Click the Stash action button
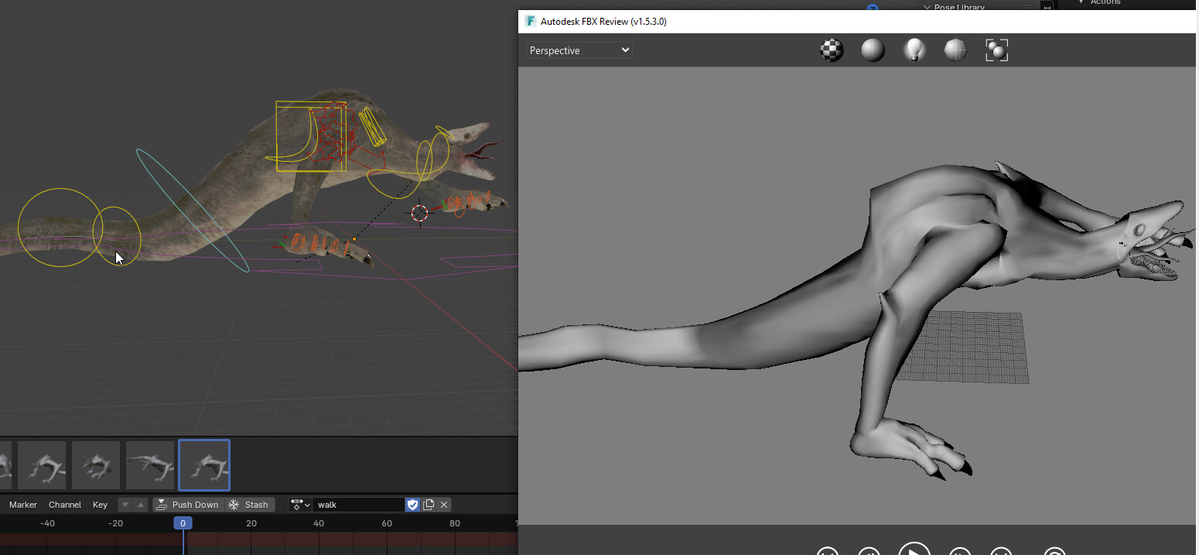1199x555 pixels. (x=250, y=505)
